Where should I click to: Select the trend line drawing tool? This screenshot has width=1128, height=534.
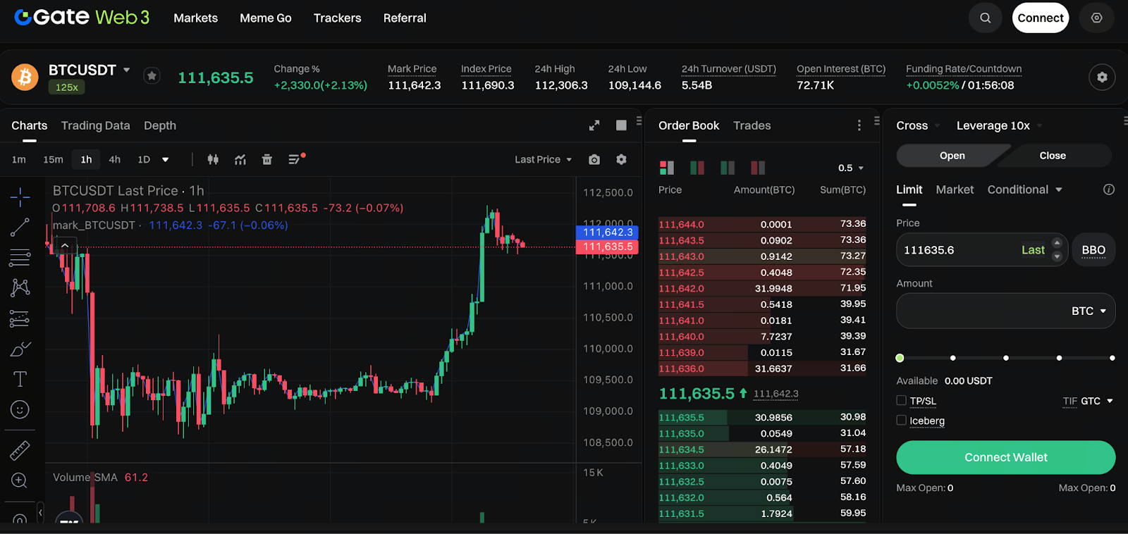pyautogui.click(x=20, y=228)
